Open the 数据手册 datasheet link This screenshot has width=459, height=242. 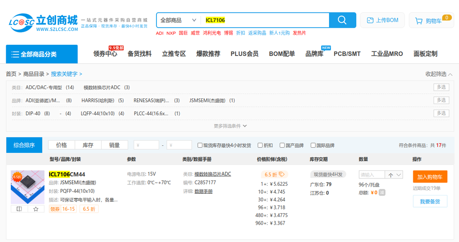[204, 191]
